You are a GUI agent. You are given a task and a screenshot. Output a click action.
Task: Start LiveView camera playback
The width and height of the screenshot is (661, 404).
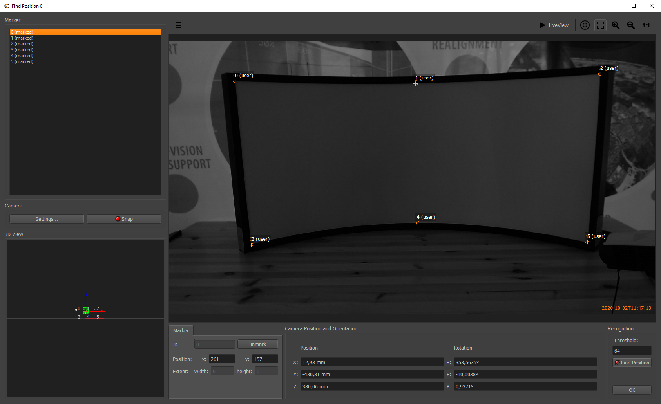click(554, 25)
